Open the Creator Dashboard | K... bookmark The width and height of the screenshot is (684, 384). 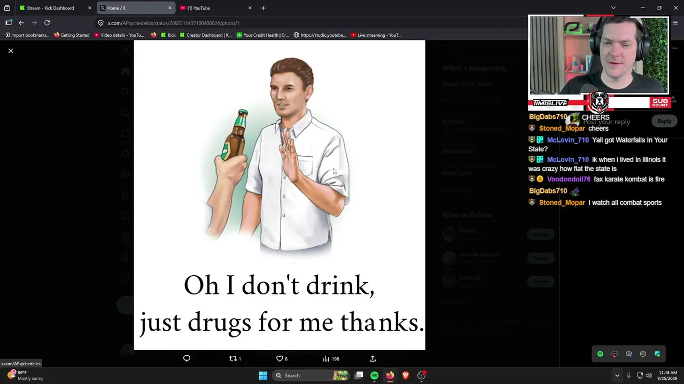[206, 35]
